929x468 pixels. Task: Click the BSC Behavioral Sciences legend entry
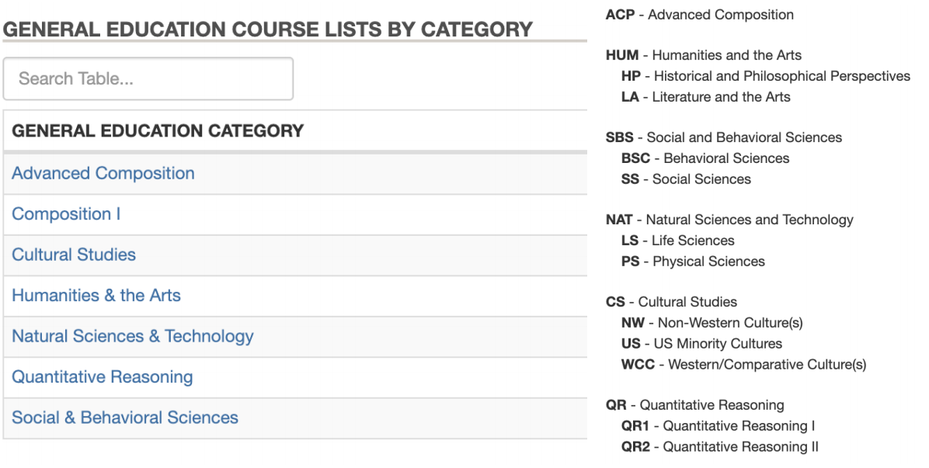[705, 158]
